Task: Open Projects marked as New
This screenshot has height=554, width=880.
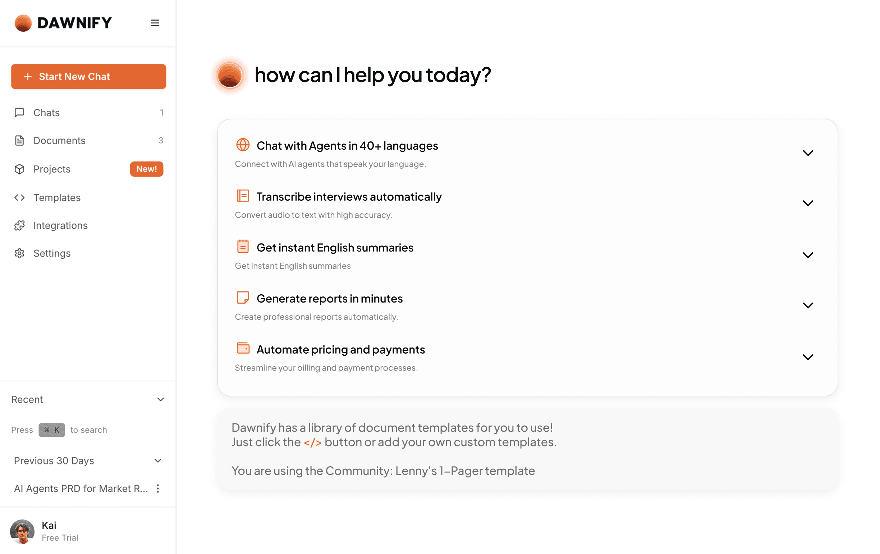Action: point(51,169)
